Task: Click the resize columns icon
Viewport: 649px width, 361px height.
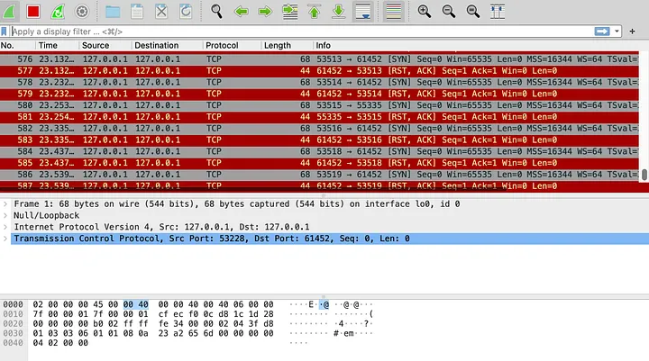Action: coord(498,11)
